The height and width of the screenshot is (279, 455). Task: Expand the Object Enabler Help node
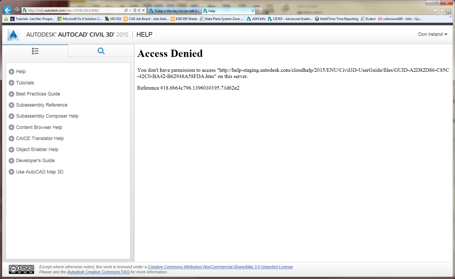click(11, 149)
